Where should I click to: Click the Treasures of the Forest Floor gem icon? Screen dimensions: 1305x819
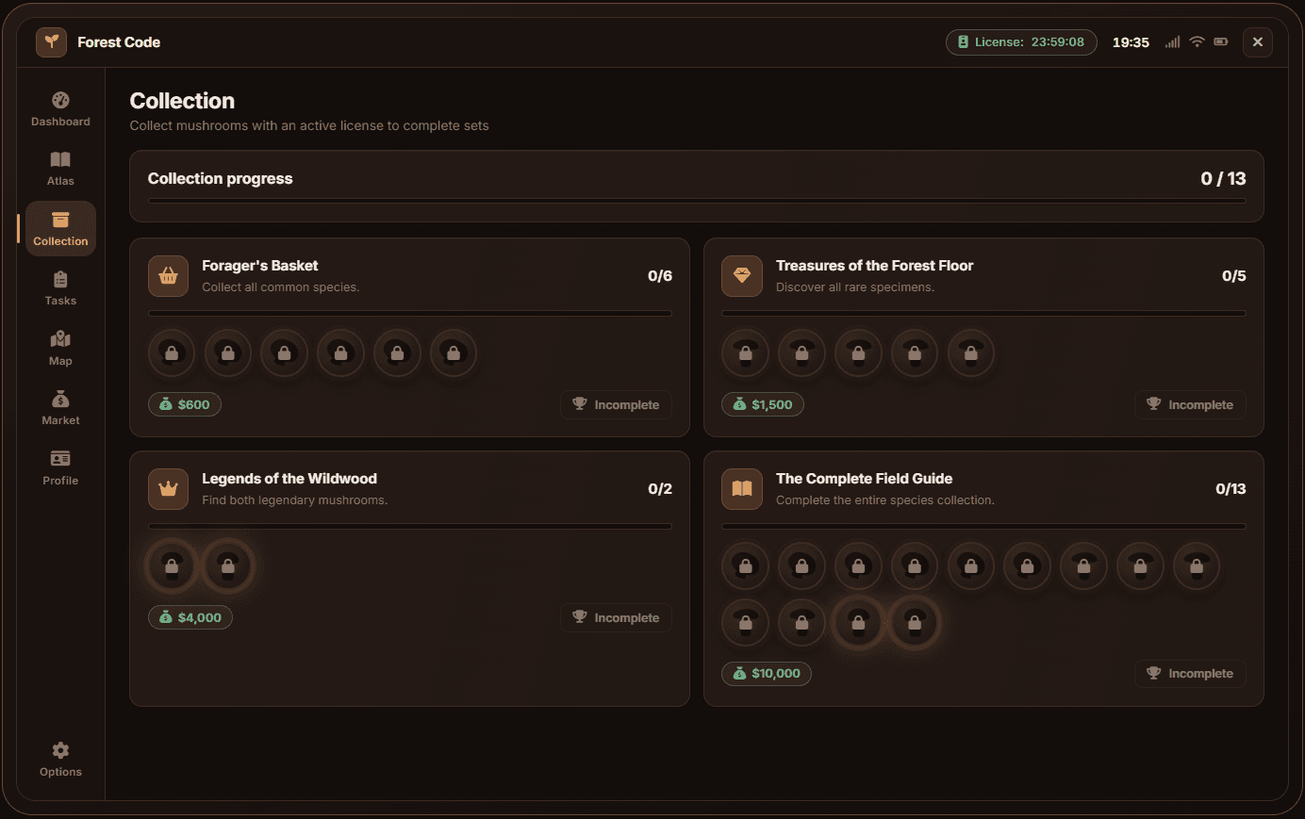742,276
